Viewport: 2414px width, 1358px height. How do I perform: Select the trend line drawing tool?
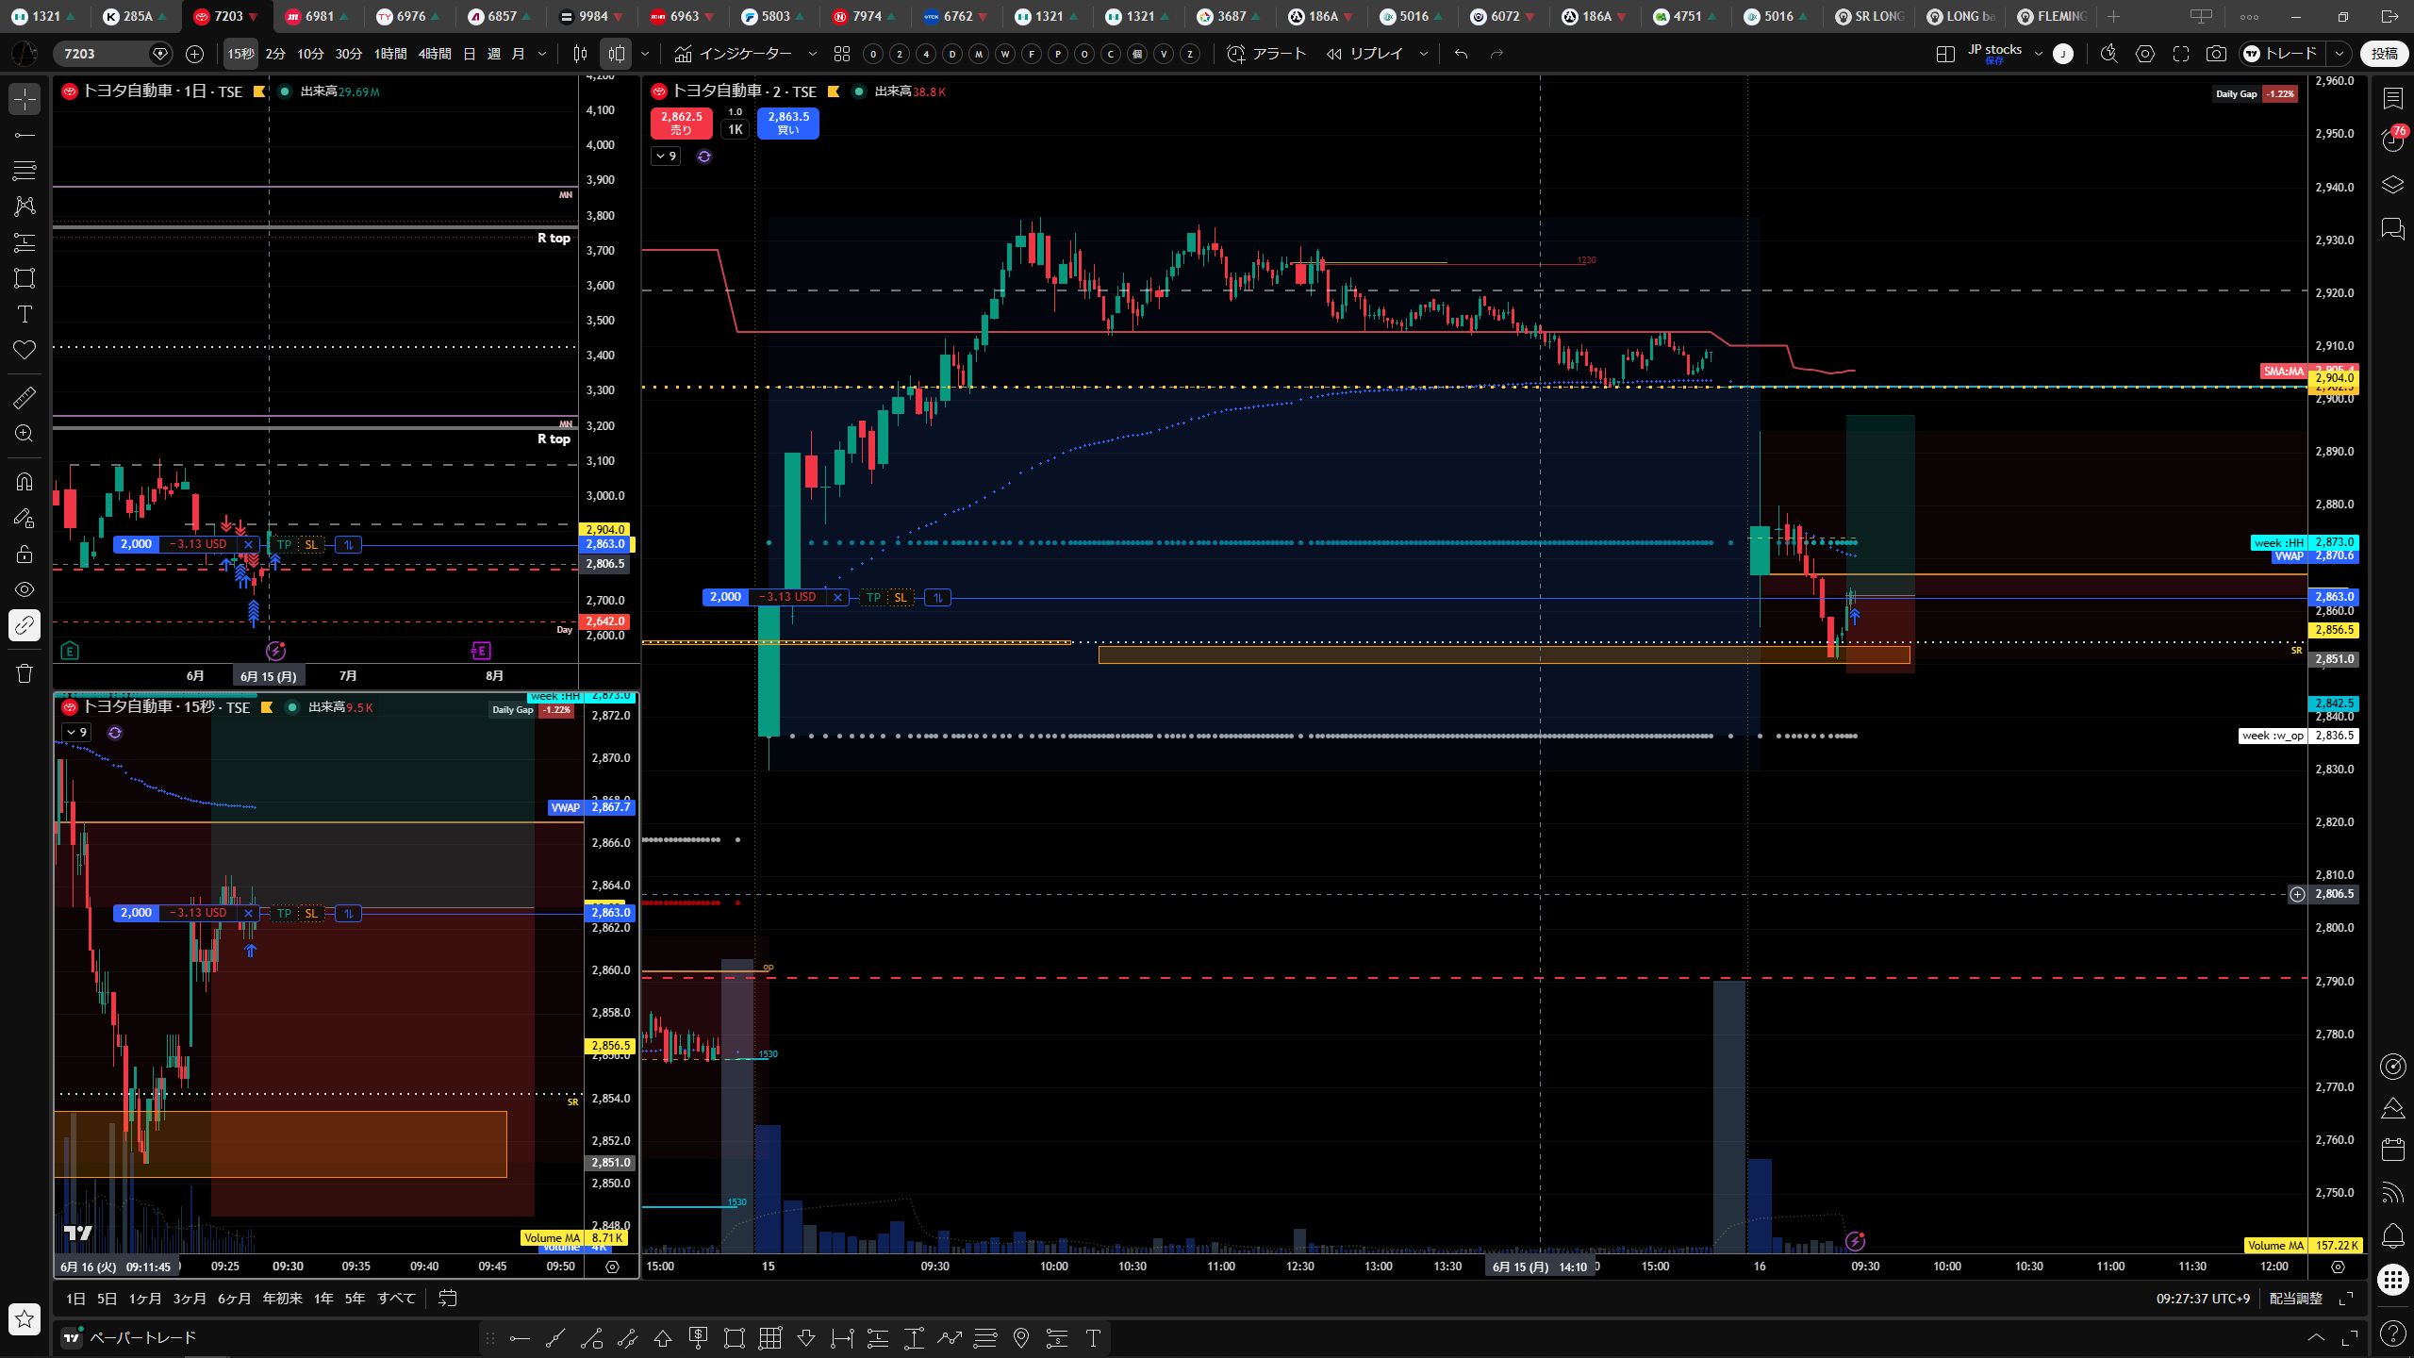[x=25, y=135]
